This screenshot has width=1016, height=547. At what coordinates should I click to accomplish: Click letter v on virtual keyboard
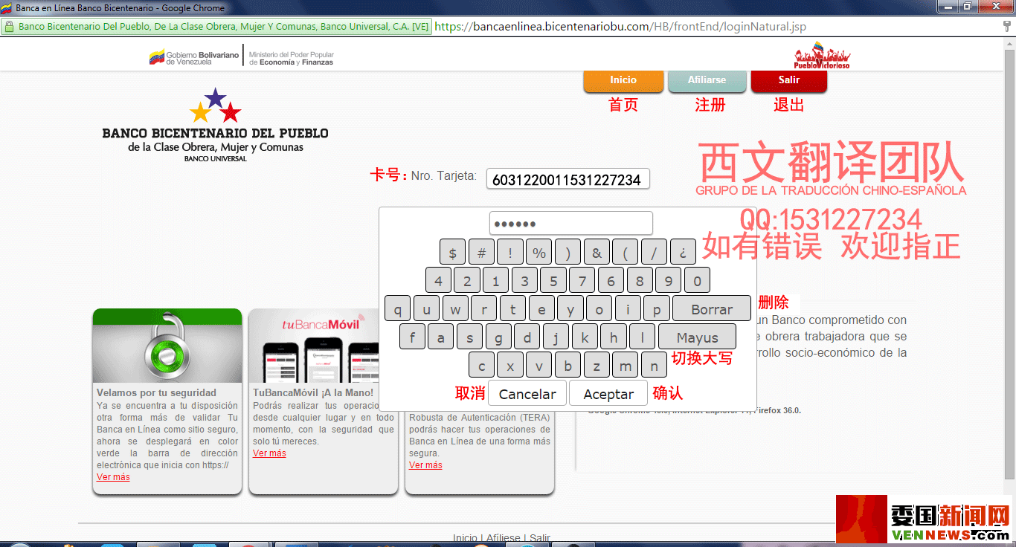[x=539, y=365]
